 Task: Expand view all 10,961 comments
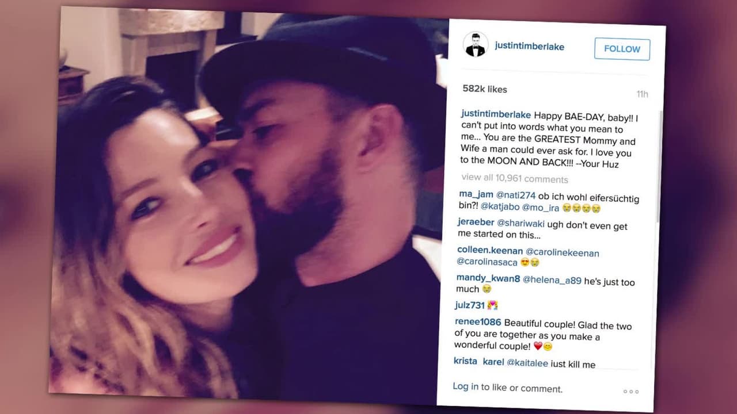click(x=515, y=179)
